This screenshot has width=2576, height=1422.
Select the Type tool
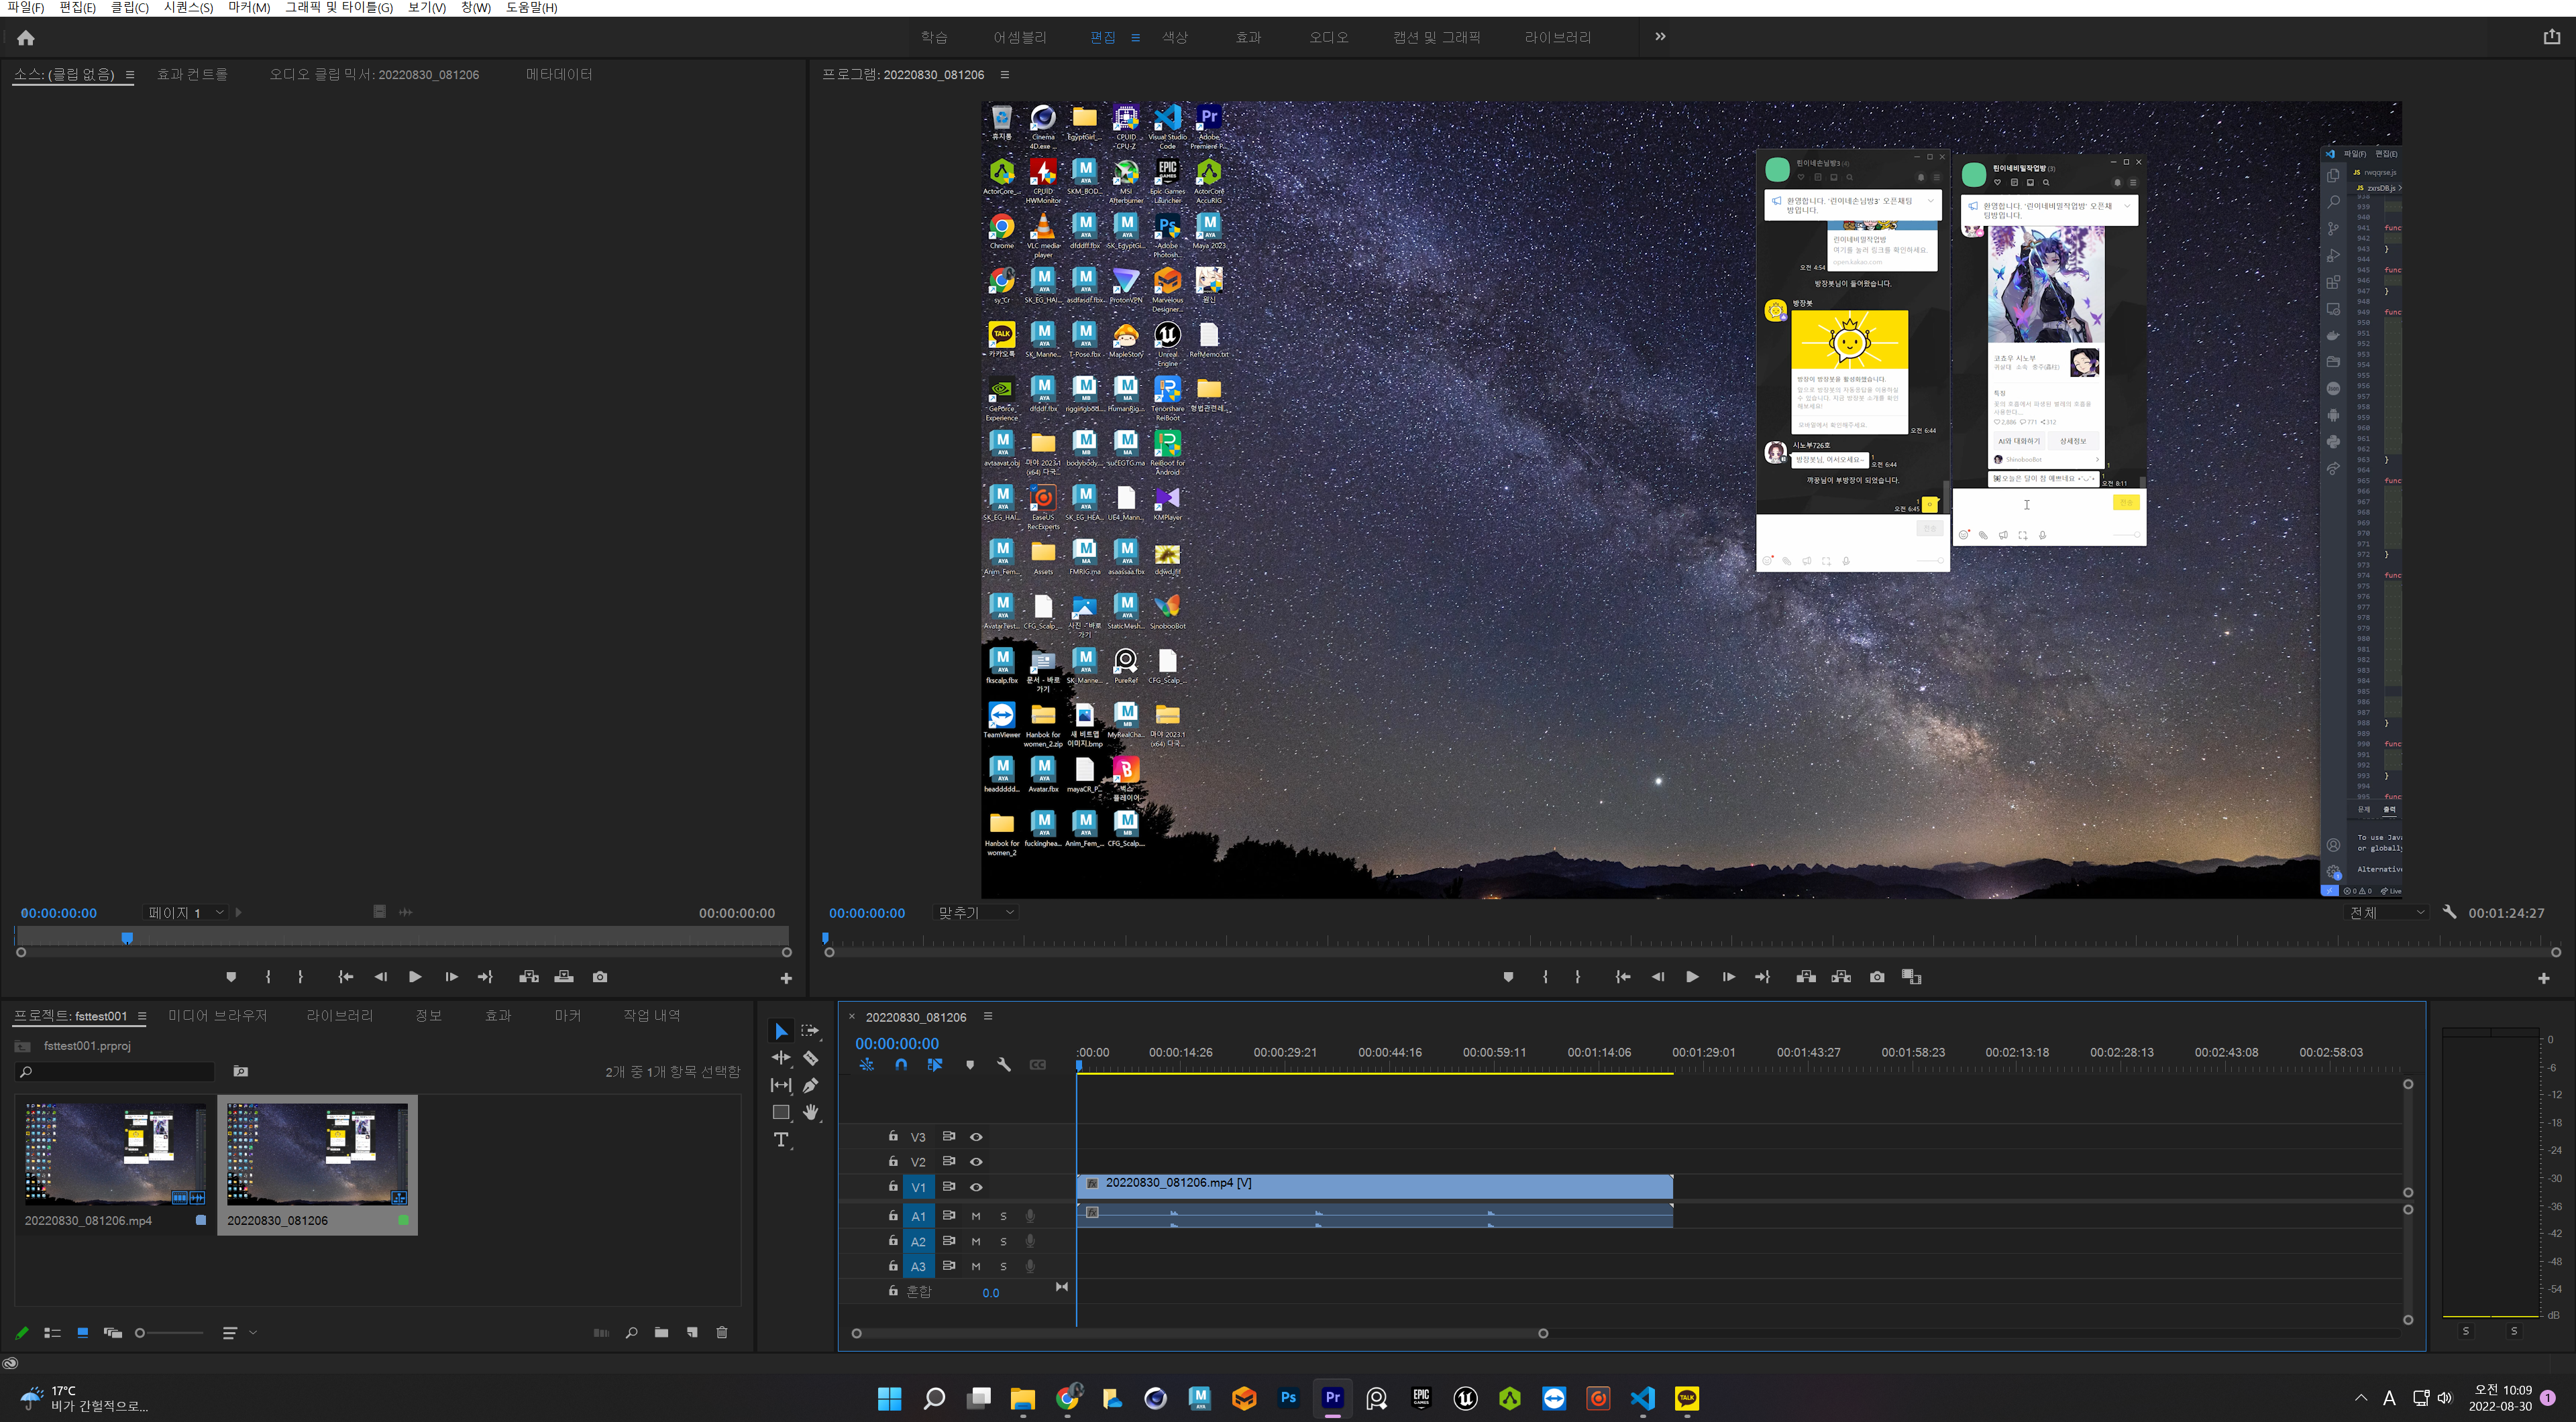click(781, 1140)
